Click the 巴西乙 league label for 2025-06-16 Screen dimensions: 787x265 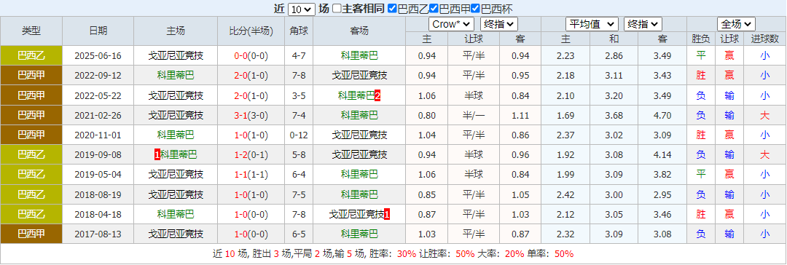coord(31,56)
